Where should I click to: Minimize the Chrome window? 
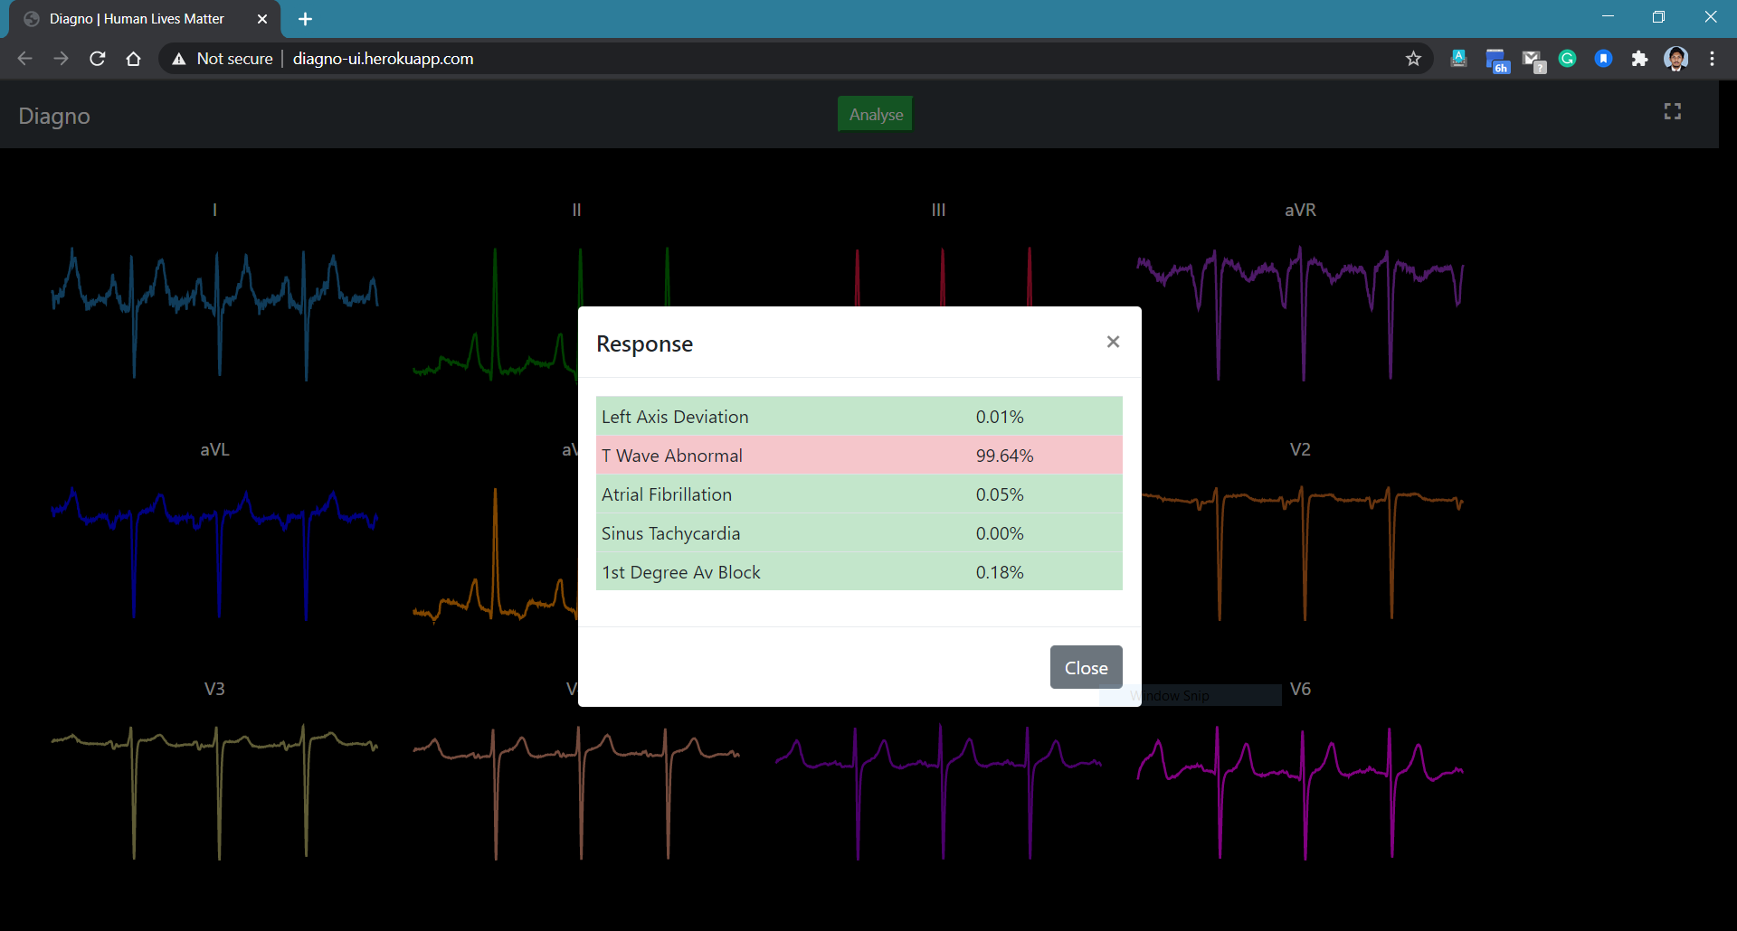pyautogui.click(x=1608, y=16)
